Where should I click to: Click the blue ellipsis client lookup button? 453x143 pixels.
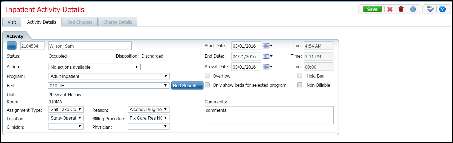[x=12, y=46]
